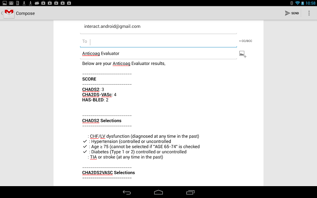Image resolution: width=317 pixels, height=198 pixels.
Task: Tap the Bluetooth status icon
Action: coord(292,3)
